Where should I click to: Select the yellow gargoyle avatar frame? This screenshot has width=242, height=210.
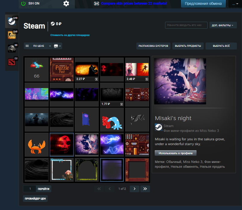pos(87,170)
